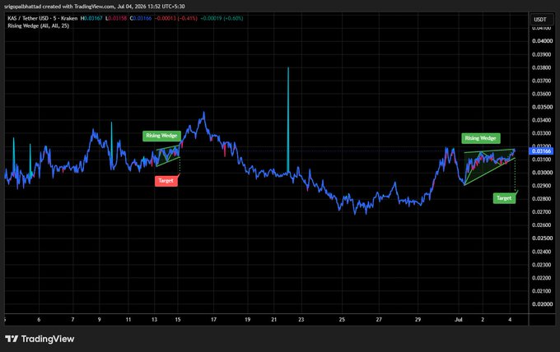Viewport: 560px width, 352px height.
Task: Click the green change value +0.00019 (+0.60%)
Action: coord(222,18)
